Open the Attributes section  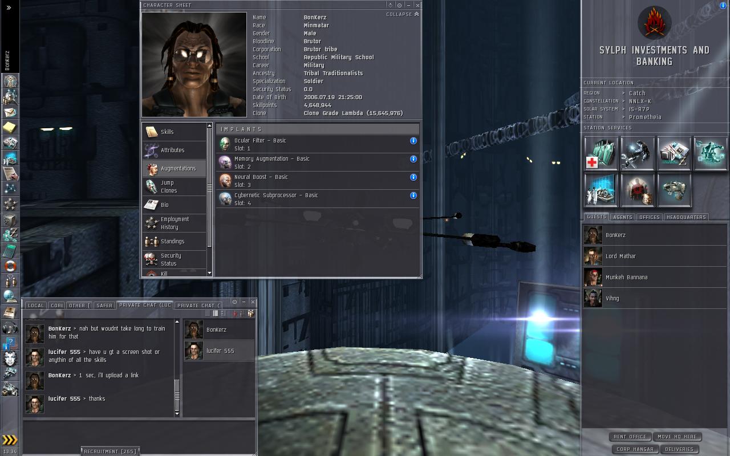coord(175,150)
